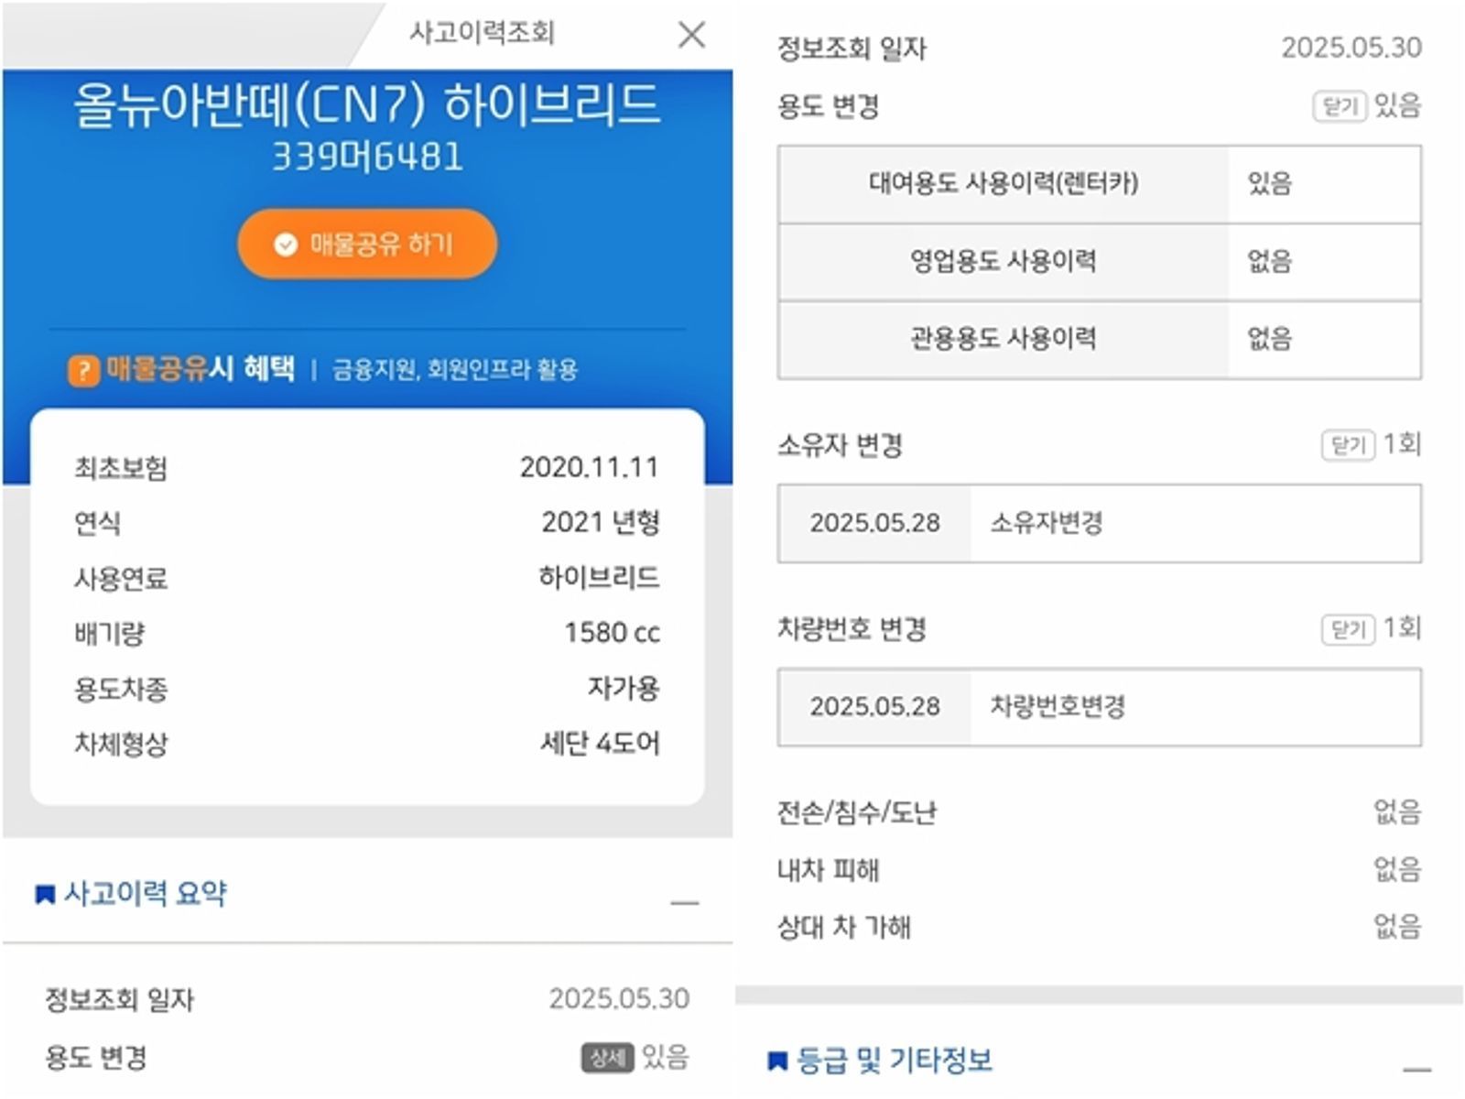Click the 대여용도 사용이력(렌터카) row label
1465x1099 pixels.
(1004, 183)
